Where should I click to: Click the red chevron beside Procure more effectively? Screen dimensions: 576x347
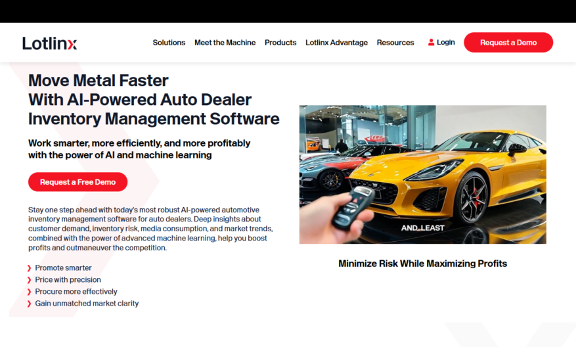click(29, 292)
